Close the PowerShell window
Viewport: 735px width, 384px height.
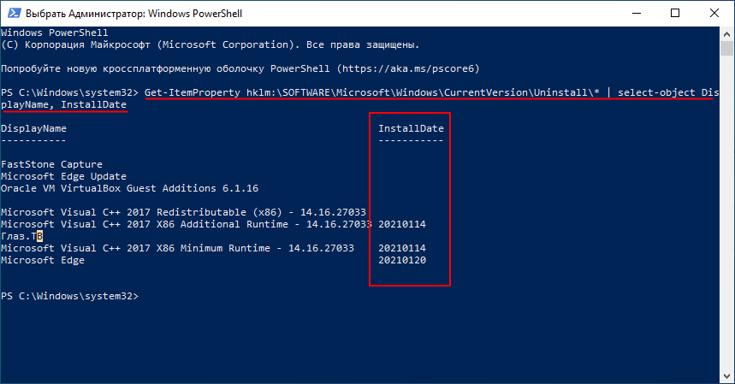tap(714, 13)
